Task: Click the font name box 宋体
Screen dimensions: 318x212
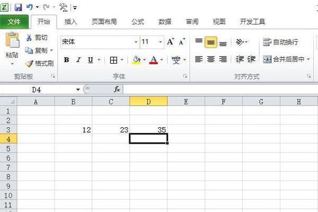Action: (97, 42)
